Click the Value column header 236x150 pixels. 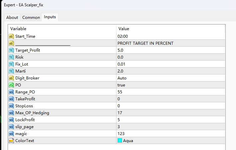coord(124,29)
